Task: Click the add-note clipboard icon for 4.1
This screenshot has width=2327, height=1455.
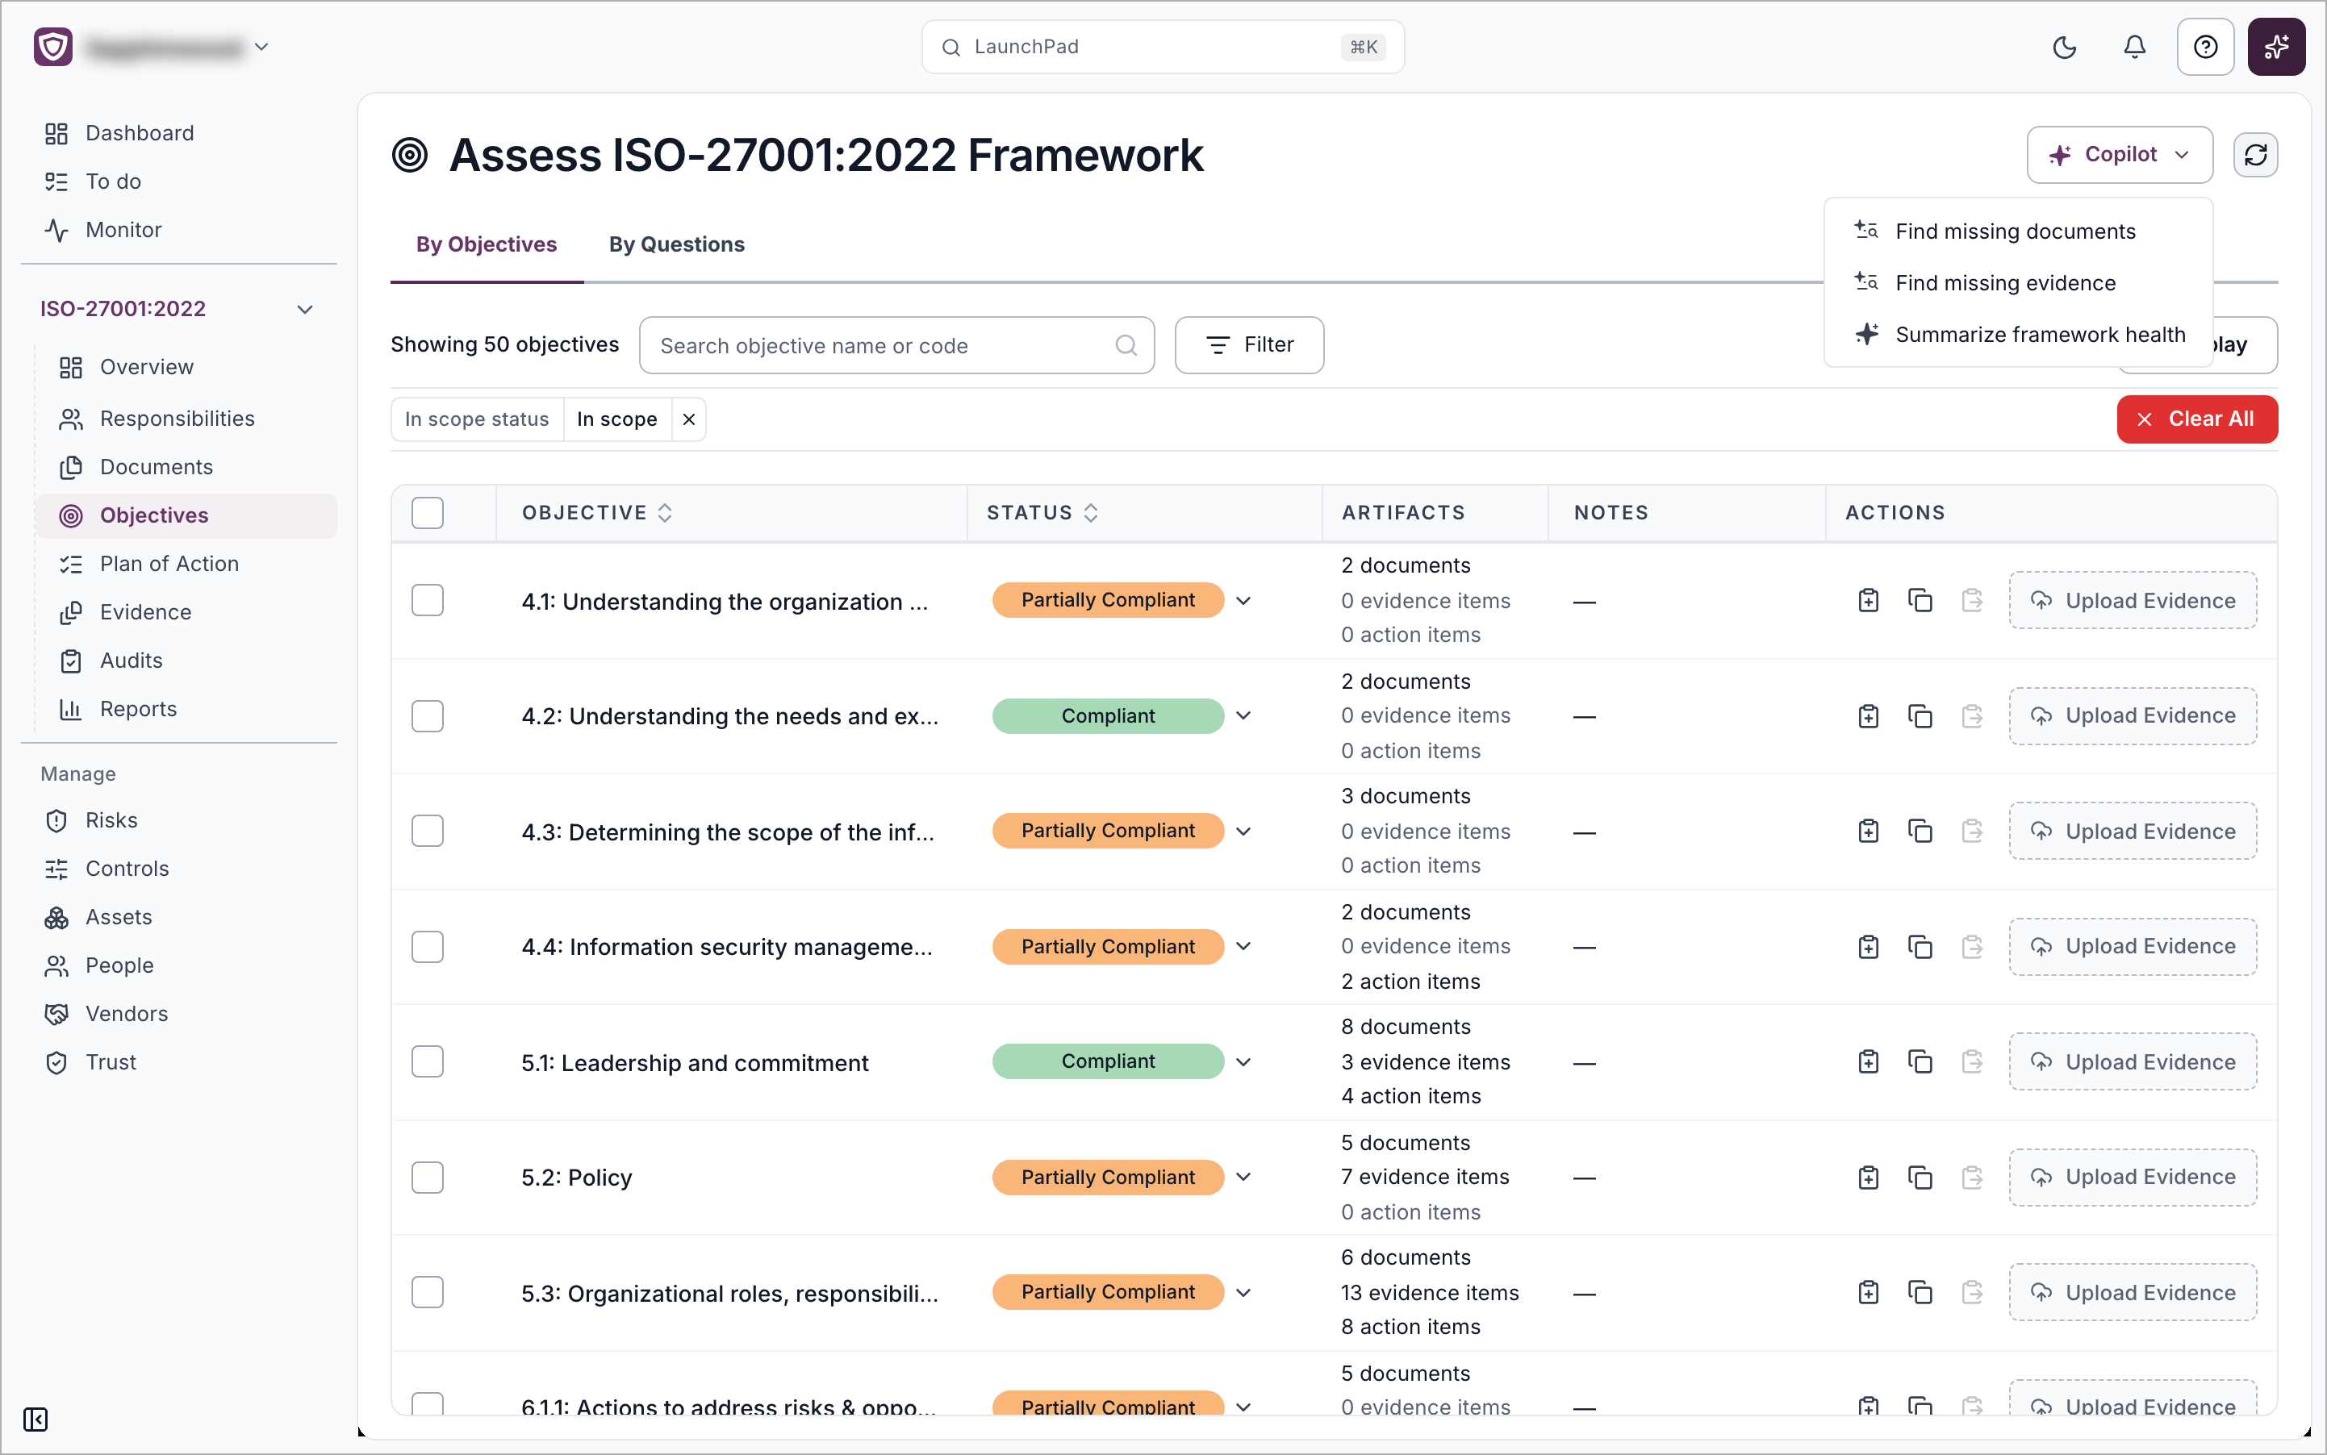Action: (x=1868, y=601)
